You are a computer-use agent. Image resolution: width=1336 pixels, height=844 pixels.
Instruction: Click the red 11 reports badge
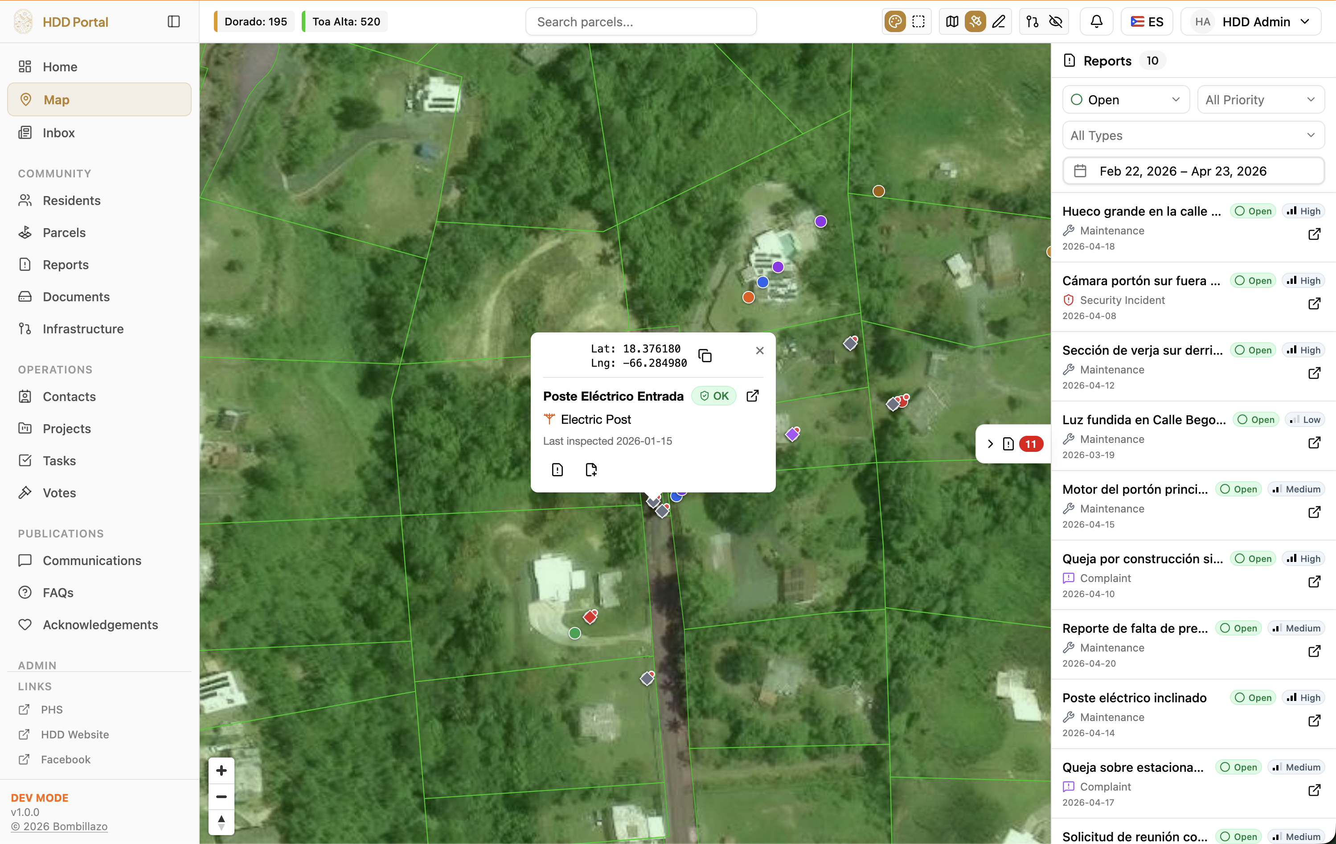(x=1030, y=444)
